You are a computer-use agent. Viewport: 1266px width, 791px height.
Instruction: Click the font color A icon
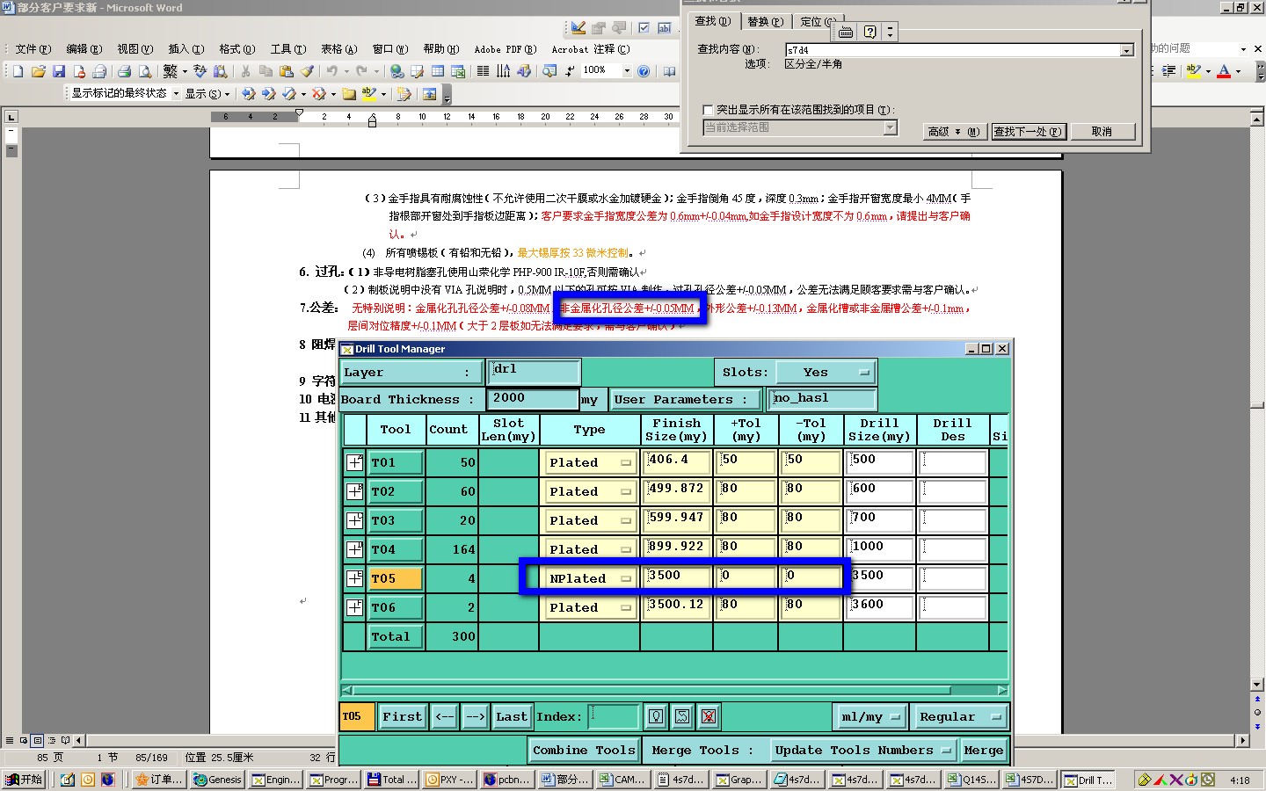(x=1223, y=71)
